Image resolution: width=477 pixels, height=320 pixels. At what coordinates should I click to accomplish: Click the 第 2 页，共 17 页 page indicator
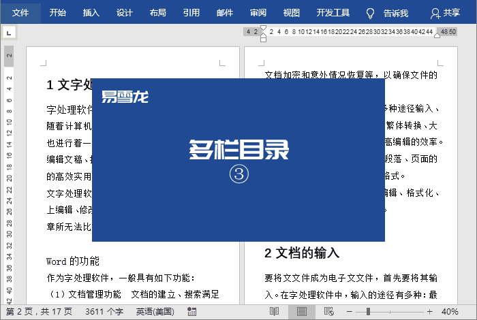tap(39, 312)
